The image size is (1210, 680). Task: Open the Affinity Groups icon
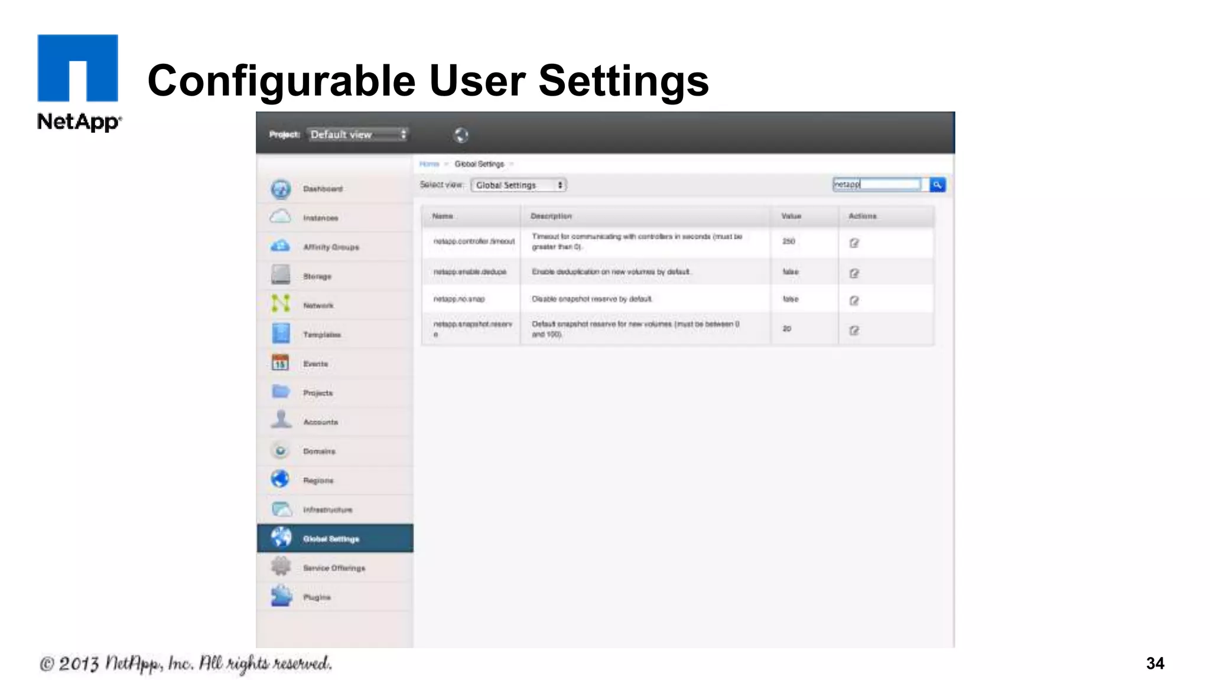point(281,246)
